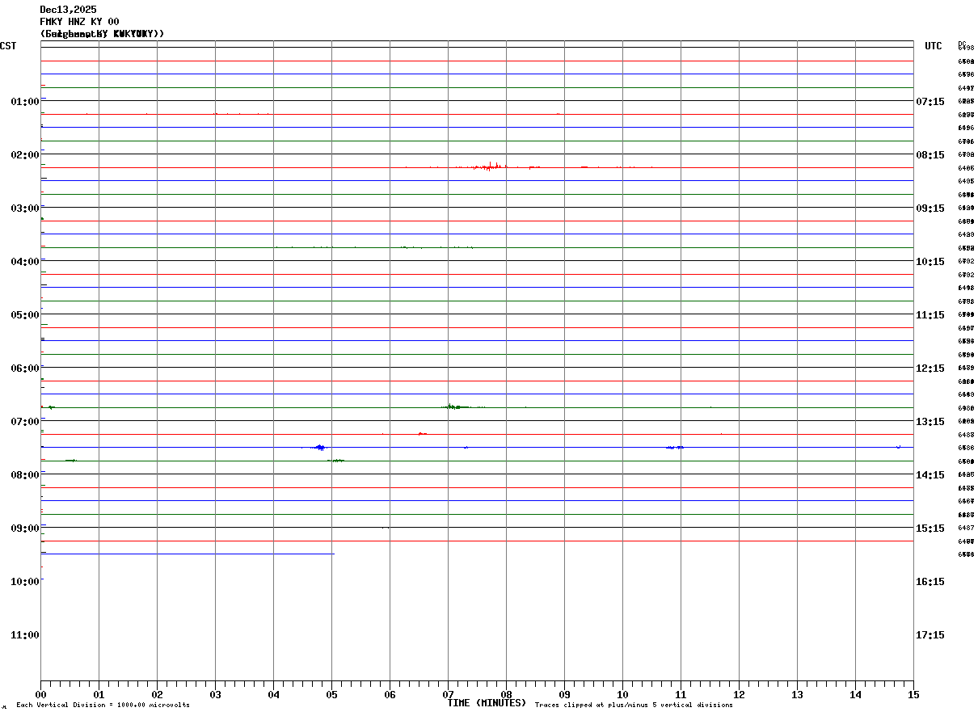
Task: Click the TIME (MINUTES) axis title
Action: tap(487, 703)
